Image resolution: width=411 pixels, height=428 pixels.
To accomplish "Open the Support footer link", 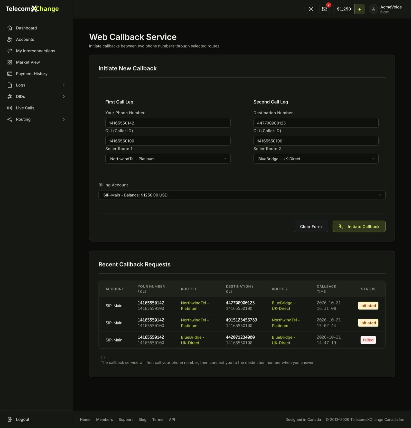I will [x=126, y=420].
